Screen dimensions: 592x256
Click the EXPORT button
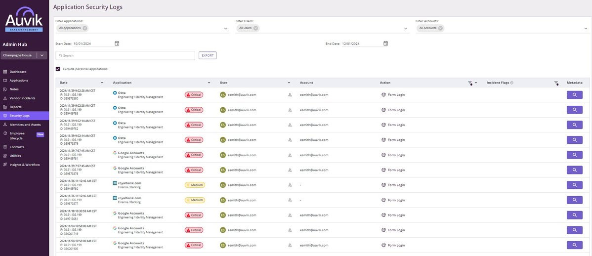click(x=208, y=55)
